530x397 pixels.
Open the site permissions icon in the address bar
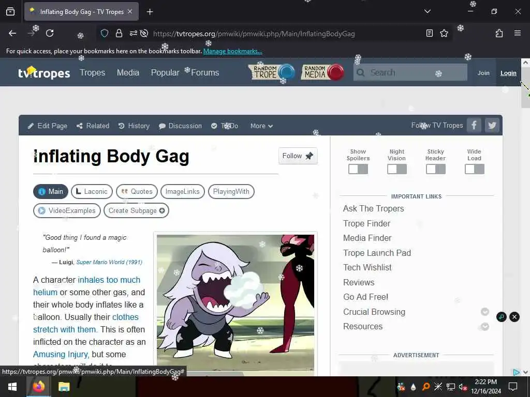click(134, 33)
